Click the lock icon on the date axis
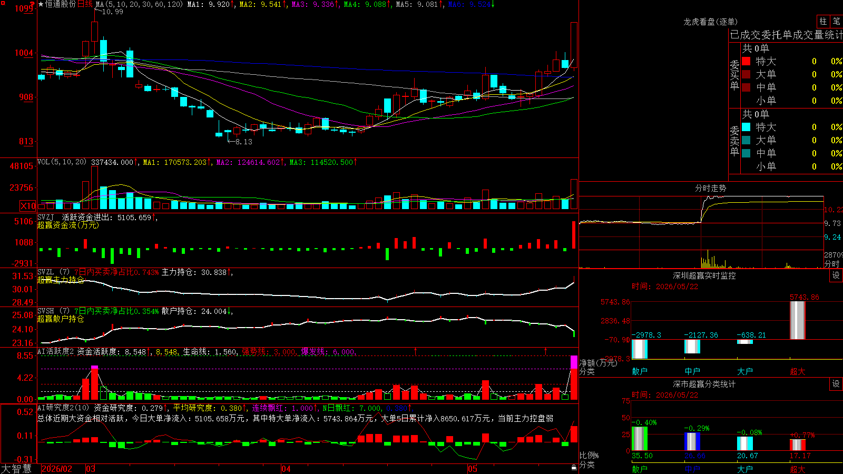This screenshot has width=843, height=474. (x=574, y=467)
